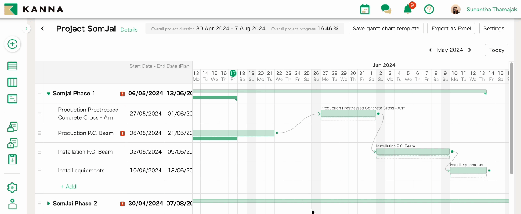This screenshot has width=521, height=214.
Task: Go to next month after May 2024
Action: point(470,50)
